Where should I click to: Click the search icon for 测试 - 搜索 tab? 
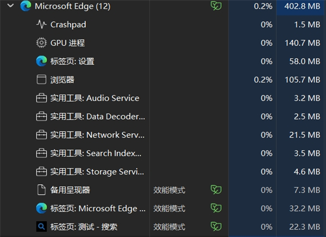tap(41, 227)
